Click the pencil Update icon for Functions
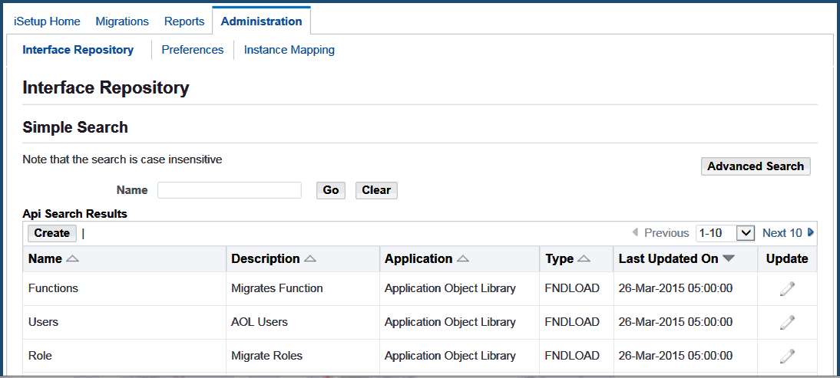The image size is (840, 378). point(787,289)
